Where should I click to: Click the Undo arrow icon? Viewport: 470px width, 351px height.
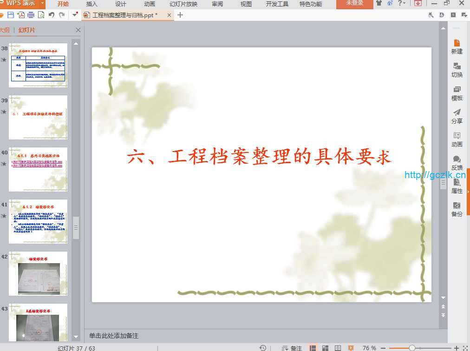coord(52,15)
